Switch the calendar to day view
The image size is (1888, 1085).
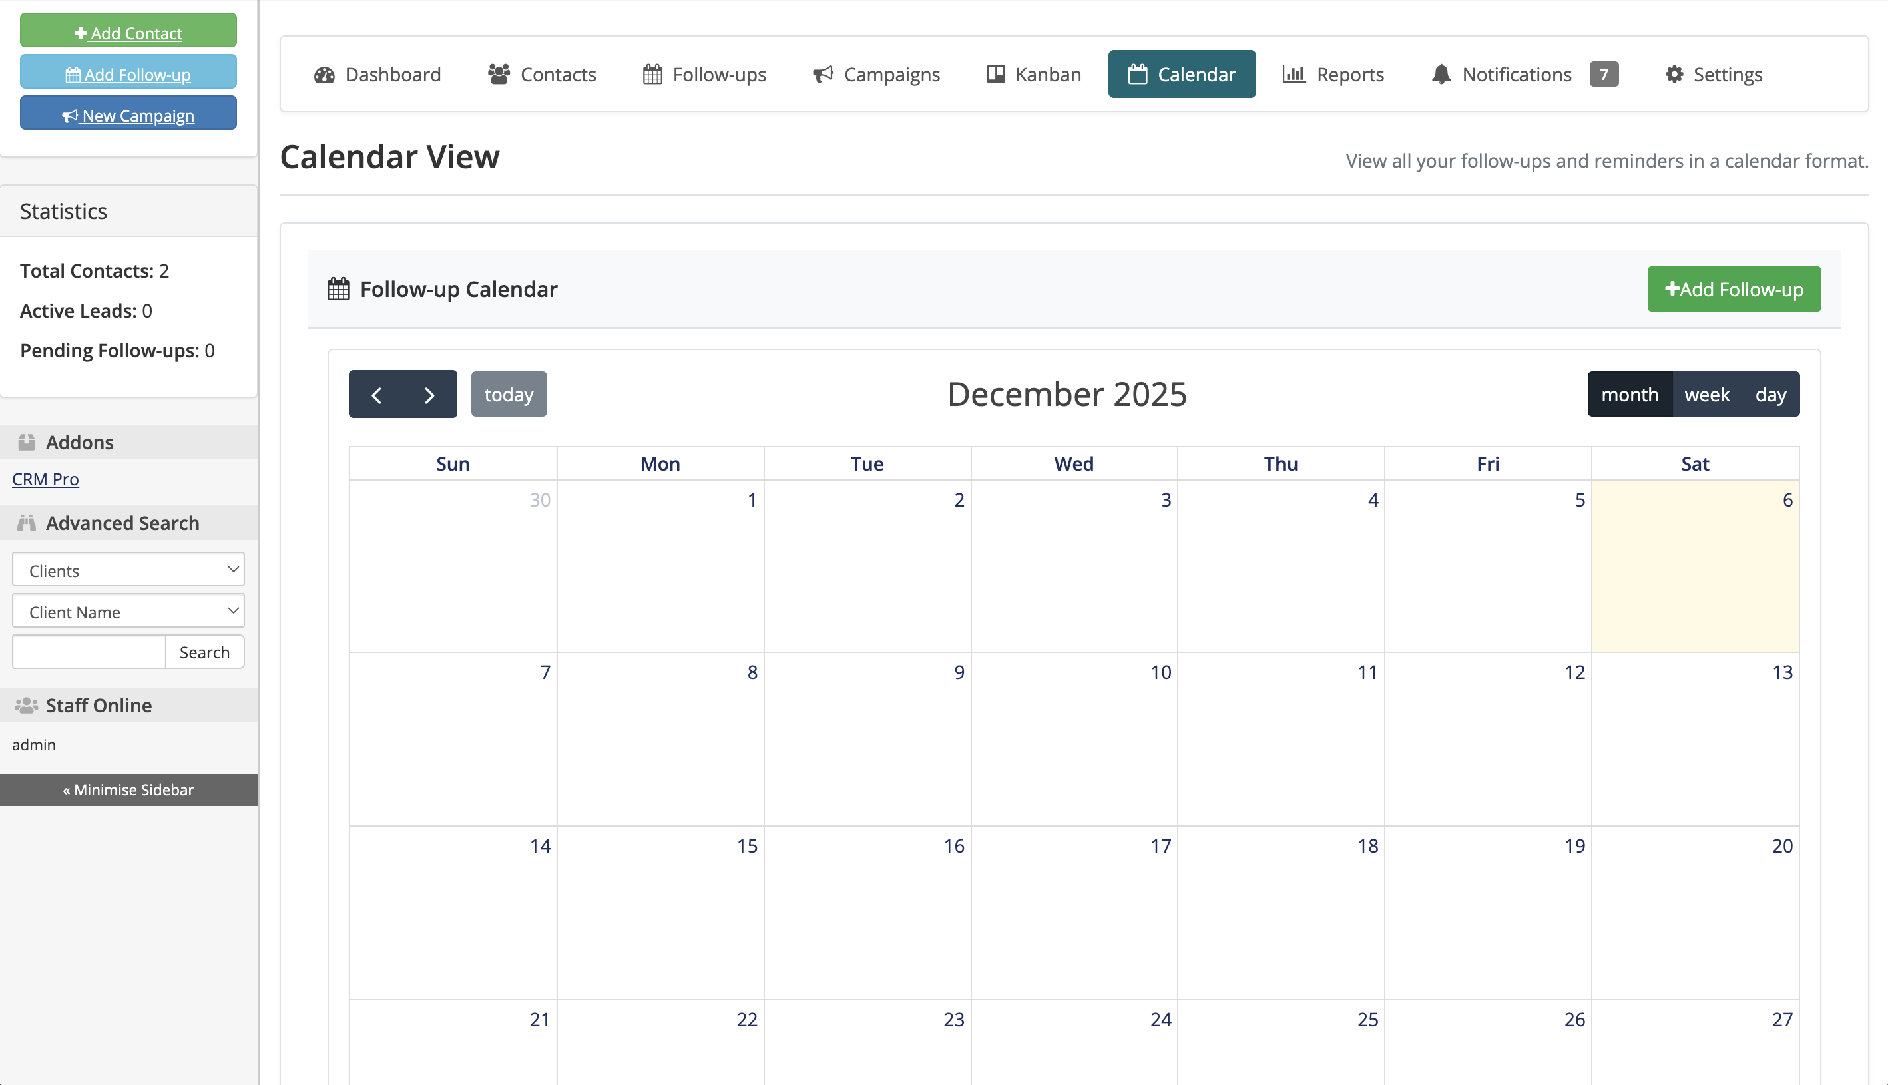click(x=1770, y=394)
